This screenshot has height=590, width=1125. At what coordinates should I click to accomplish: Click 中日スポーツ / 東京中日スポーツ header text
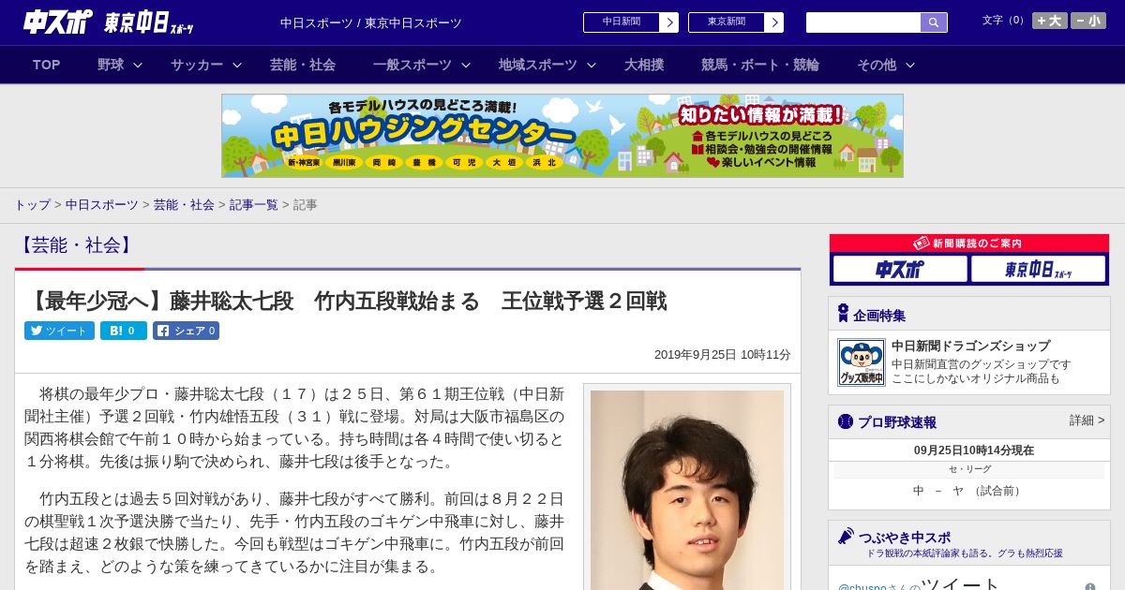(x=371, y=22)
